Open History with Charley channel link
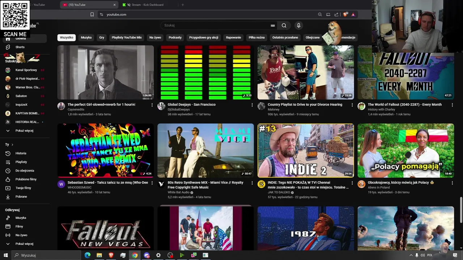This screenshot has height=260, width=463. pyautogui.click(x=381, y=109)
